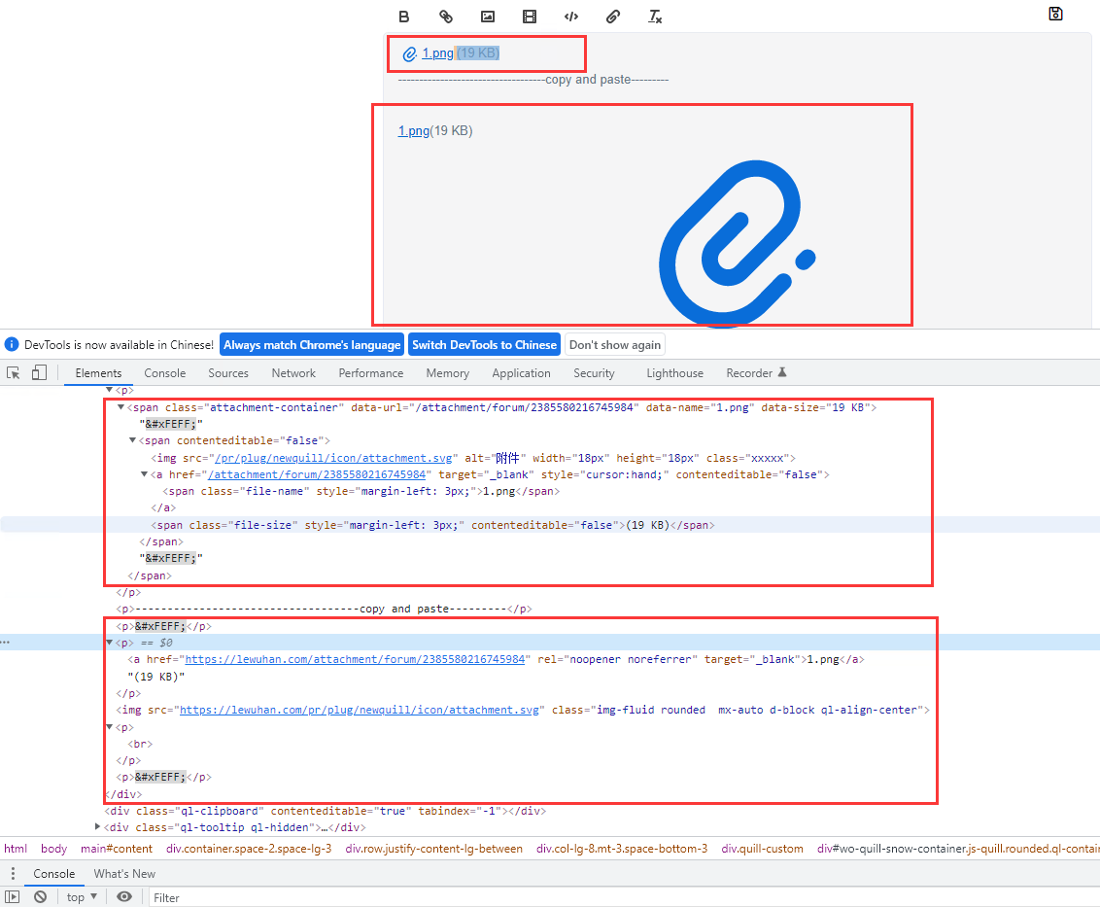Click the small paperclip icon beside 1.png
The image size is (1100, 907).
pos(410,54)
